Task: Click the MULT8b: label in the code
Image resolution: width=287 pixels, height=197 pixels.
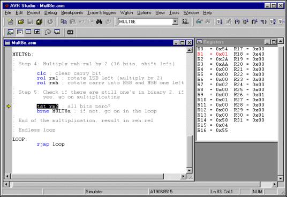Action: click(23, 54)
